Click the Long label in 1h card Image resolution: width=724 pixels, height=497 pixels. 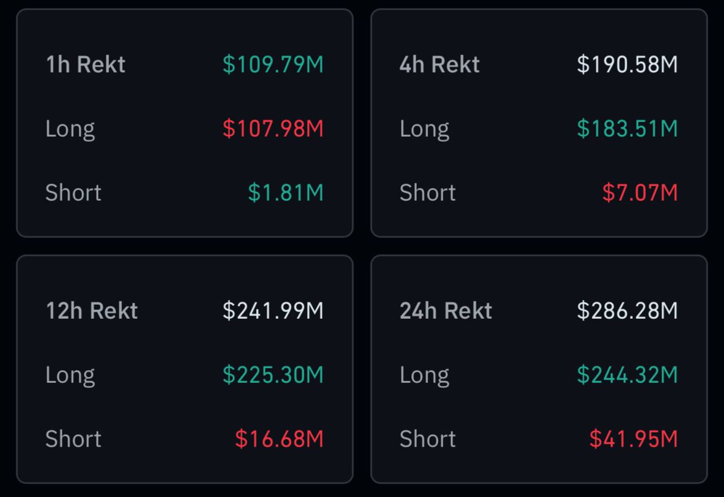pos(70,129)
